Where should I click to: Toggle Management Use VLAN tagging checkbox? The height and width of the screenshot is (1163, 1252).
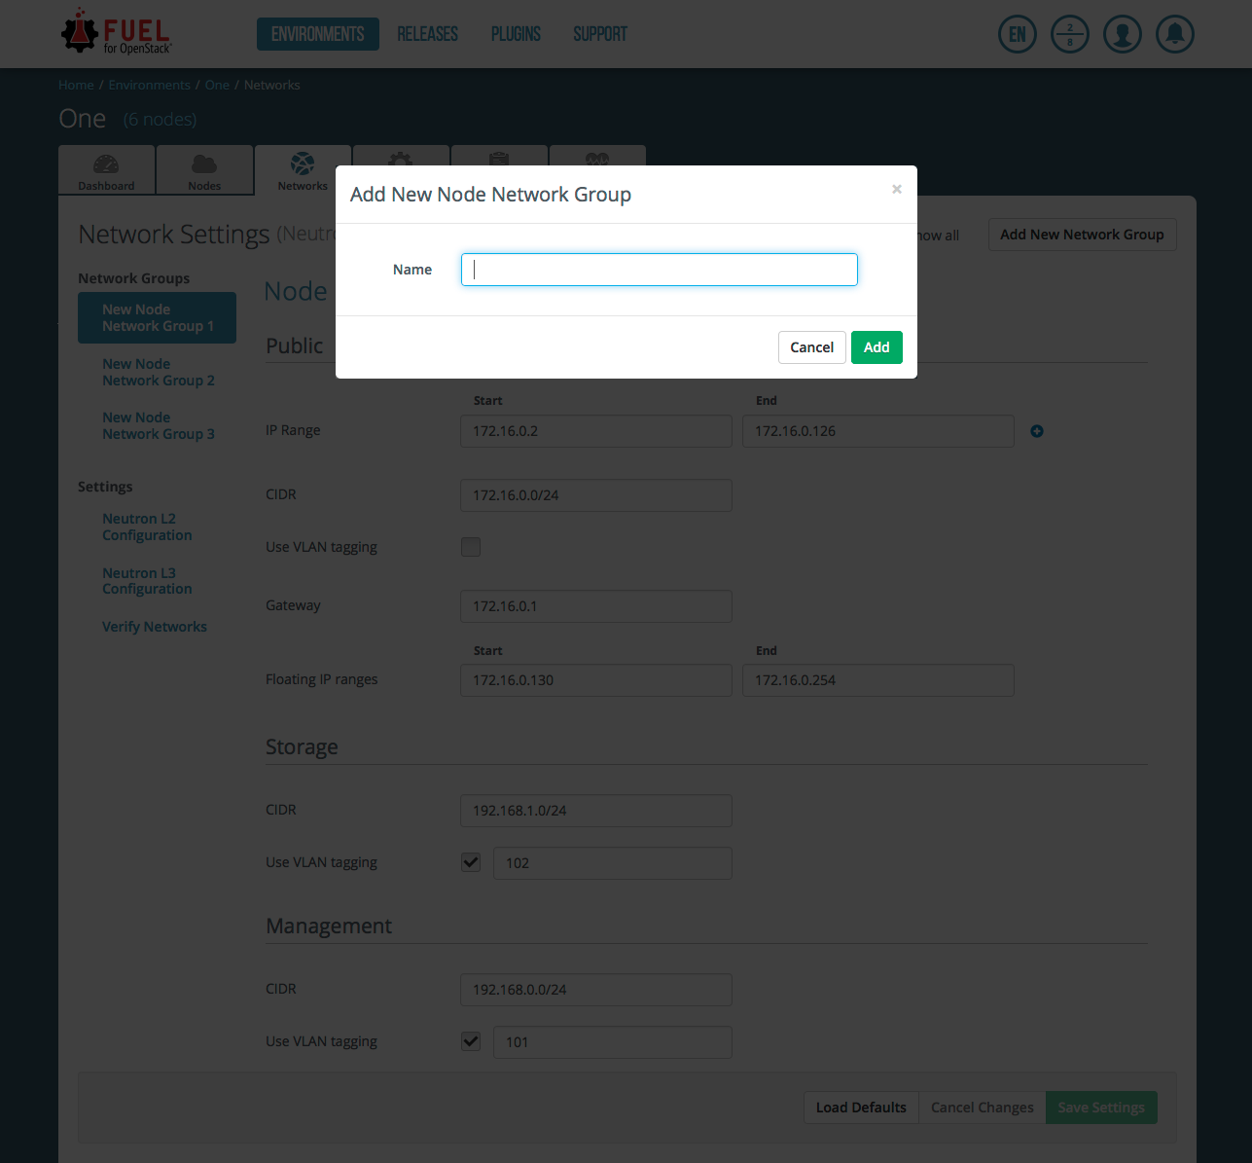(471, 1041)
